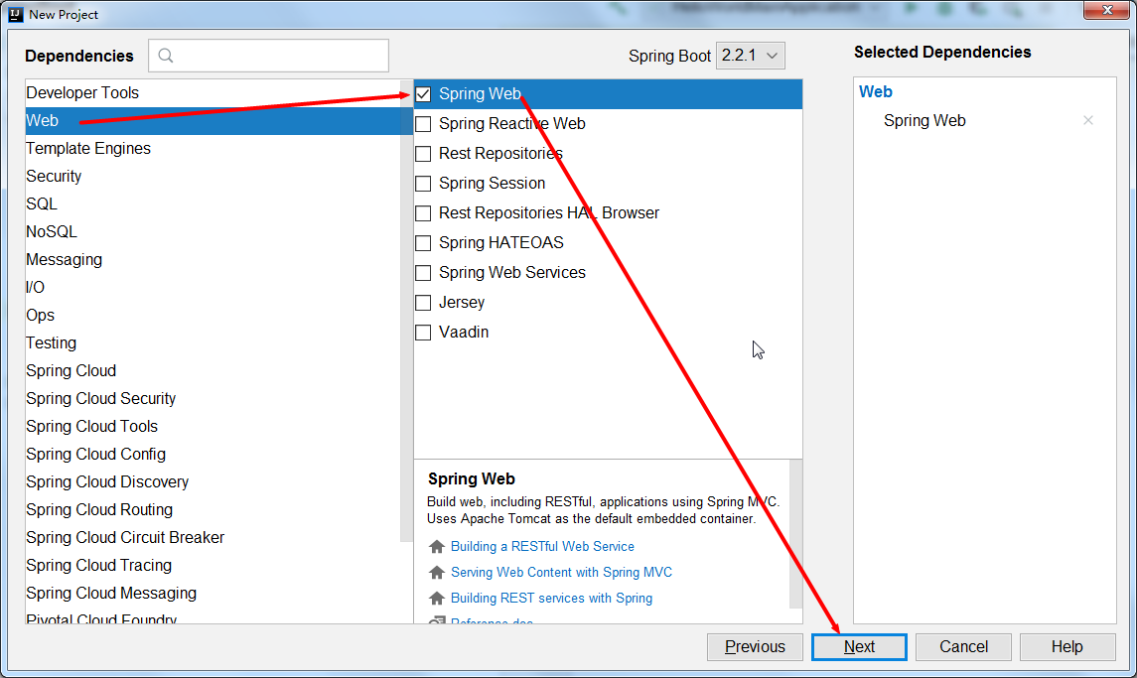This screenshot has width=1137, height=678.
Task: Open Help for this dialog
Action: 1067,647
